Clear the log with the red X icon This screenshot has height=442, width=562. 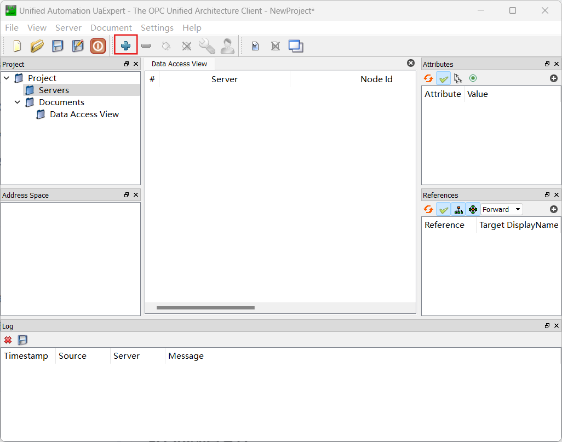(x=8, y=340)
